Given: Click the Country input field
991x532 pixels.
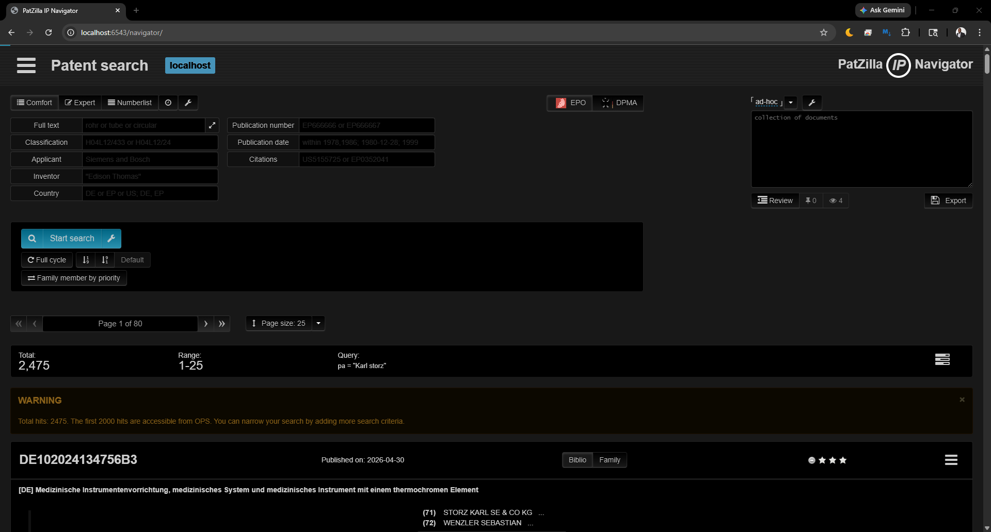Looking at the screenshot, I should point(150,193).
